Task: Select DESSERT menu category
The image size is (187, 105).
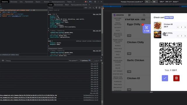Action: [118, 27]
